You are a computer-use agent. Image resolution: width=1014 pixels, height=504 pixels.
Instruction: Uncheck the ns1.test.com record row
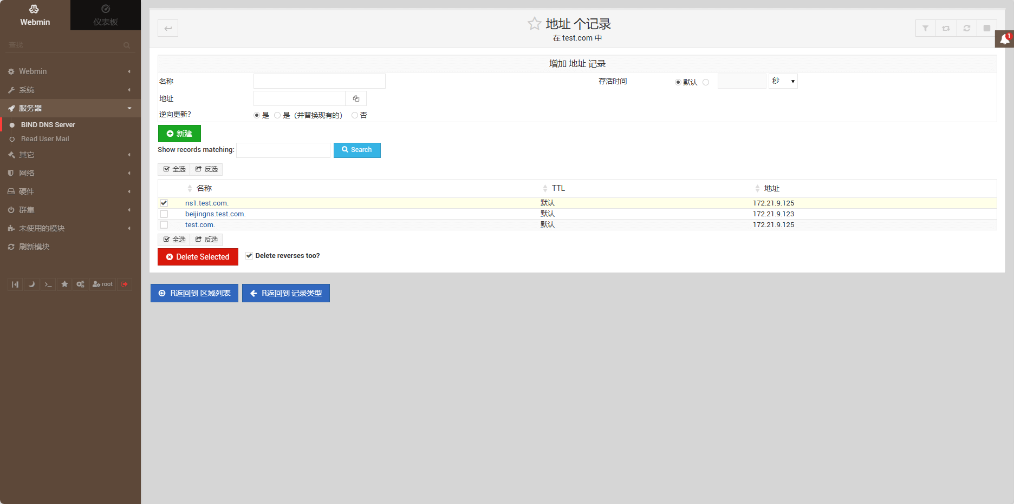click(x=164, y=203)
